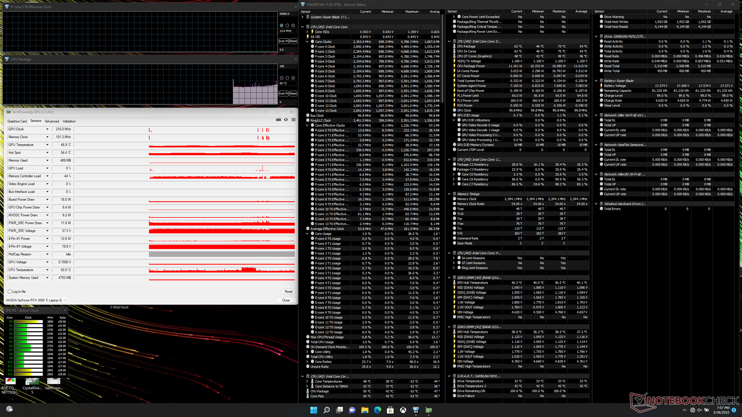Image resolution: width=742 pixels, height=417 pixels.
Task: Collapse Core Clocks tree node
Action: [307, 42]
